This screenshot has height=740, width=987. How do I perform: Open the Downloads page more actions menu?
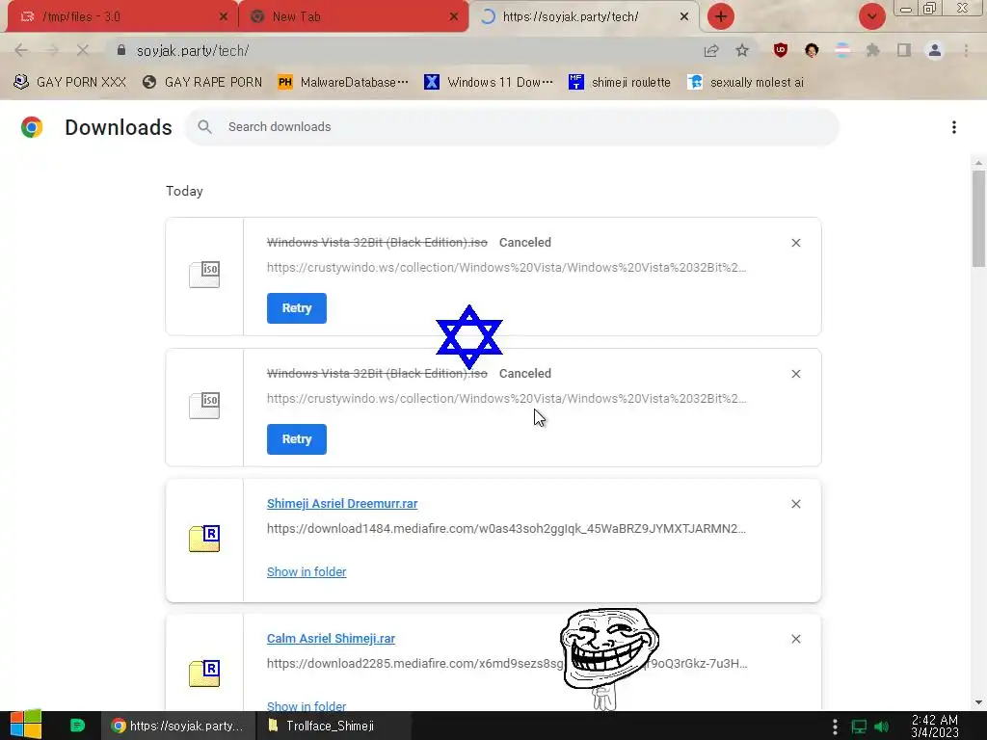954,127
